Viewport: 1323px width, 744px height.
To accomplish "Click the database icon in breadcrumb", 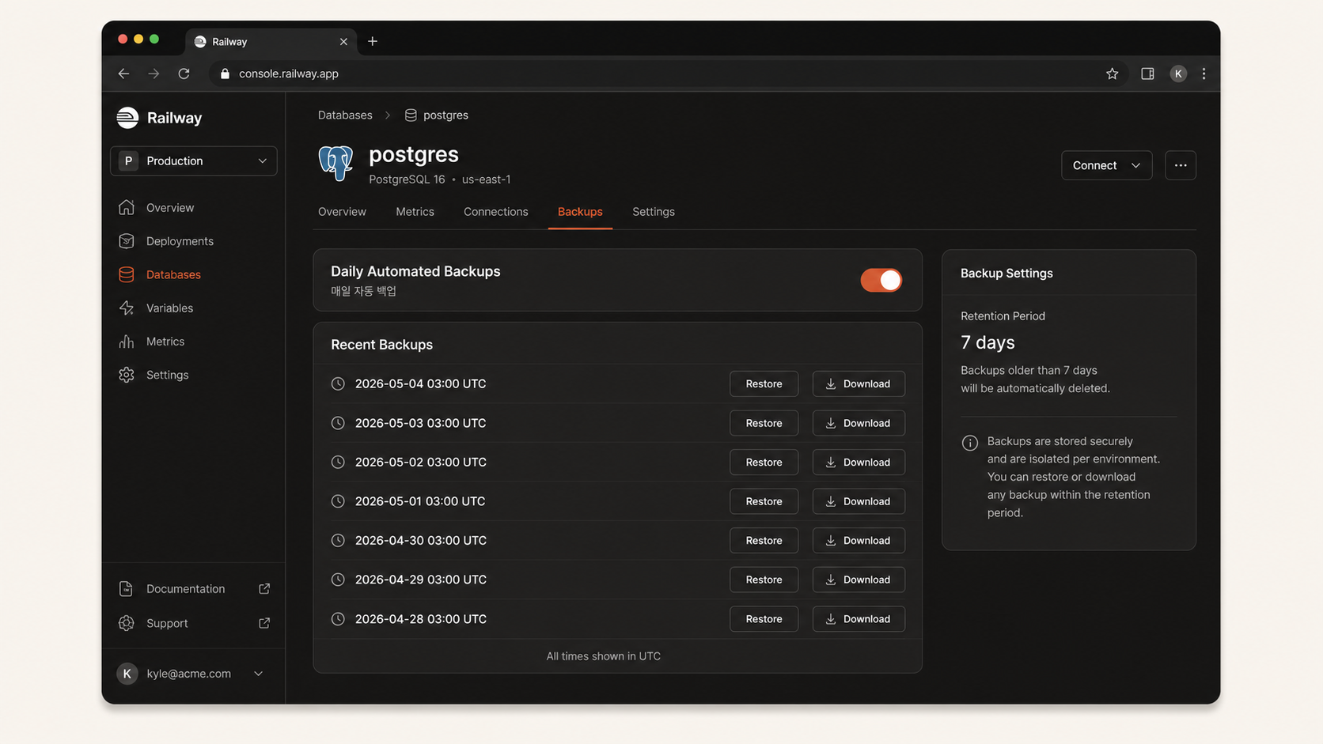I will 411,115.
